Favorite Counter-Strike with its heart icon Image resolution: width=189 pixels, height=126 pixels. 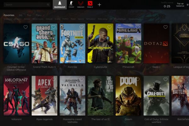pos(26,27)
